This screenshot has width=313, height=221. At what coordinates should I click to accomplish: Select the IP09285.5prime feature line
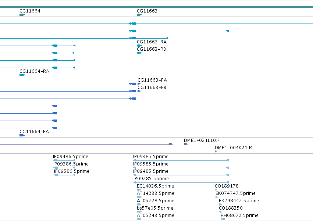click(181, 182)
